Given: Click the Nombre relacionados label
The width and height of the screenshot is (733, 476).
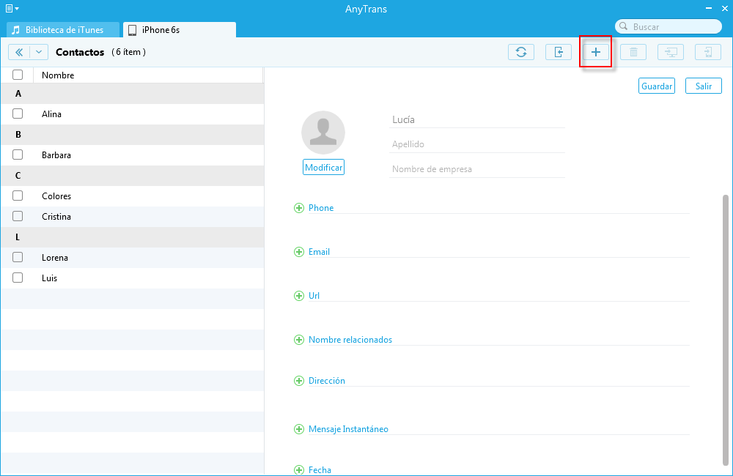Looking at the screenshot, I should [x=350, y=340].
